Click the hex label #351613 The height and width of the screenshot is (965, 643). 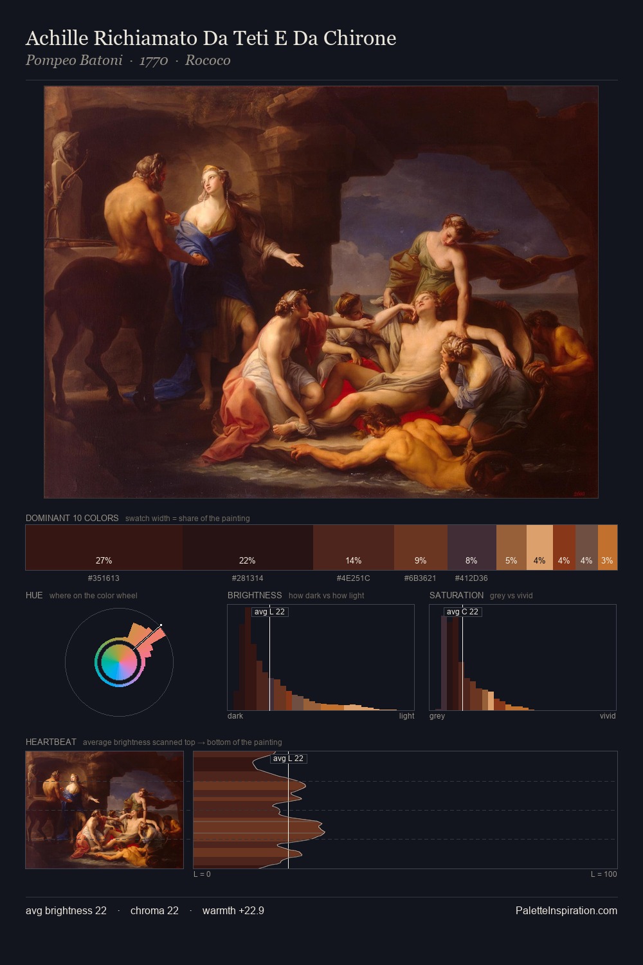pos(104,578)
